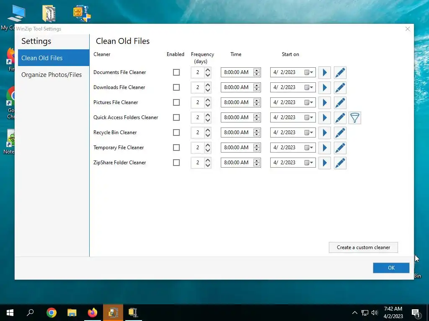The image size is (429, 321).
Task: Run the Temporary File Cleaner now
Action: click(x=325, y=148)
